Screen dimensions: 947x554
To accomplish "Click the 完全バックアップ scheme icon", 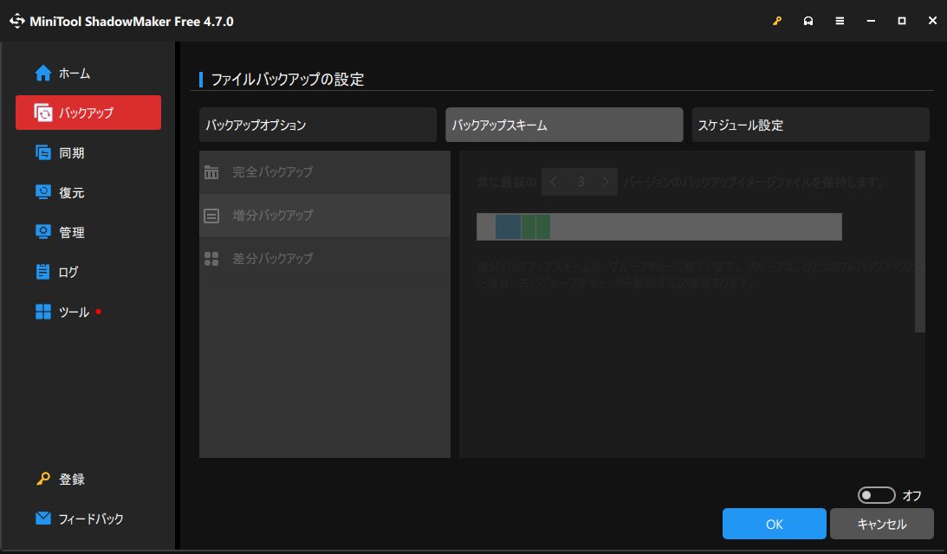I will pos(211,172).
